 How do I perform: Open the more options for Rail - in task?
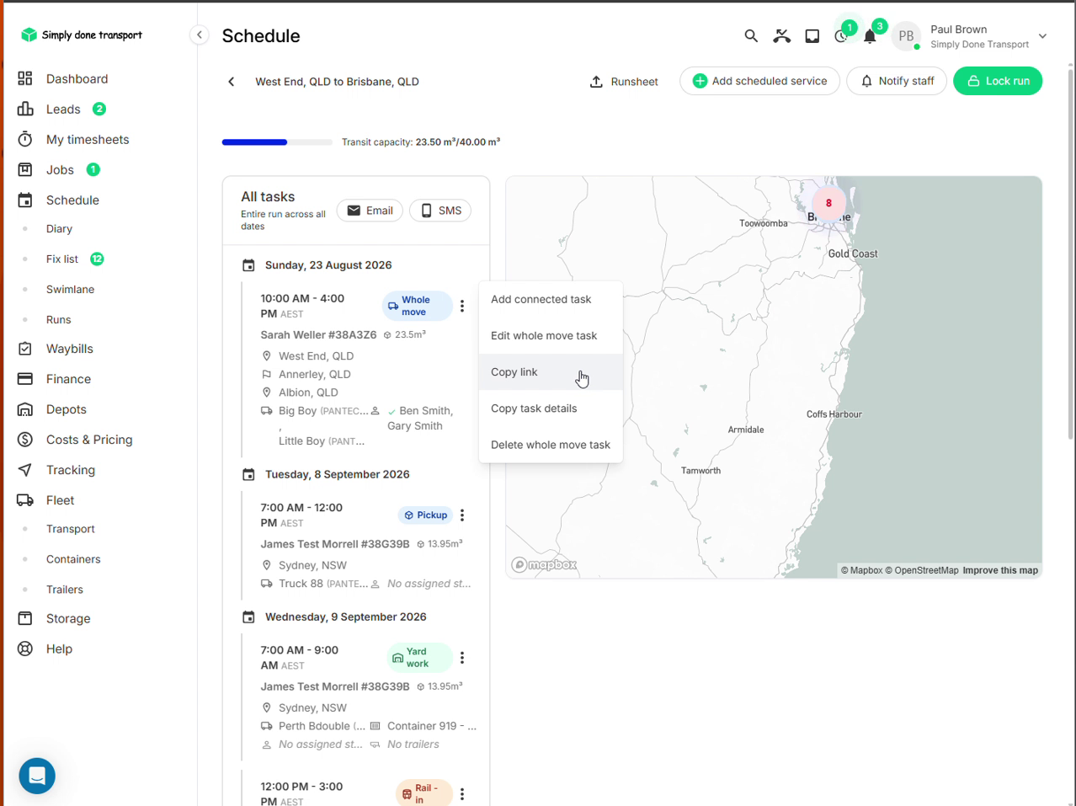tap(462, 793)
